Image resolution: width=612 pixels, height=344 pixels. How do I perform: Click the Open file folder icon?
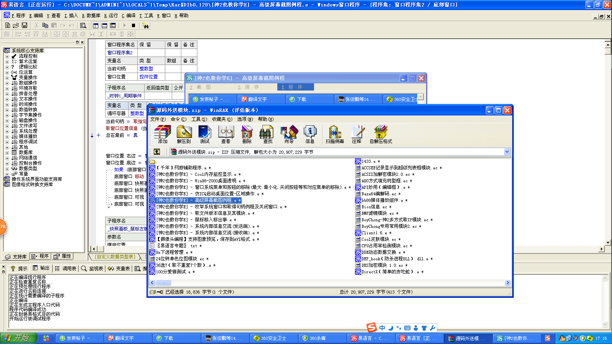pos(16,26)
